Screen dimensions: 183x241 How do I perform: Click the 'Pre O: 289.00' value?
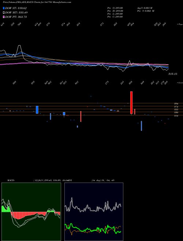tap(115, 8)
